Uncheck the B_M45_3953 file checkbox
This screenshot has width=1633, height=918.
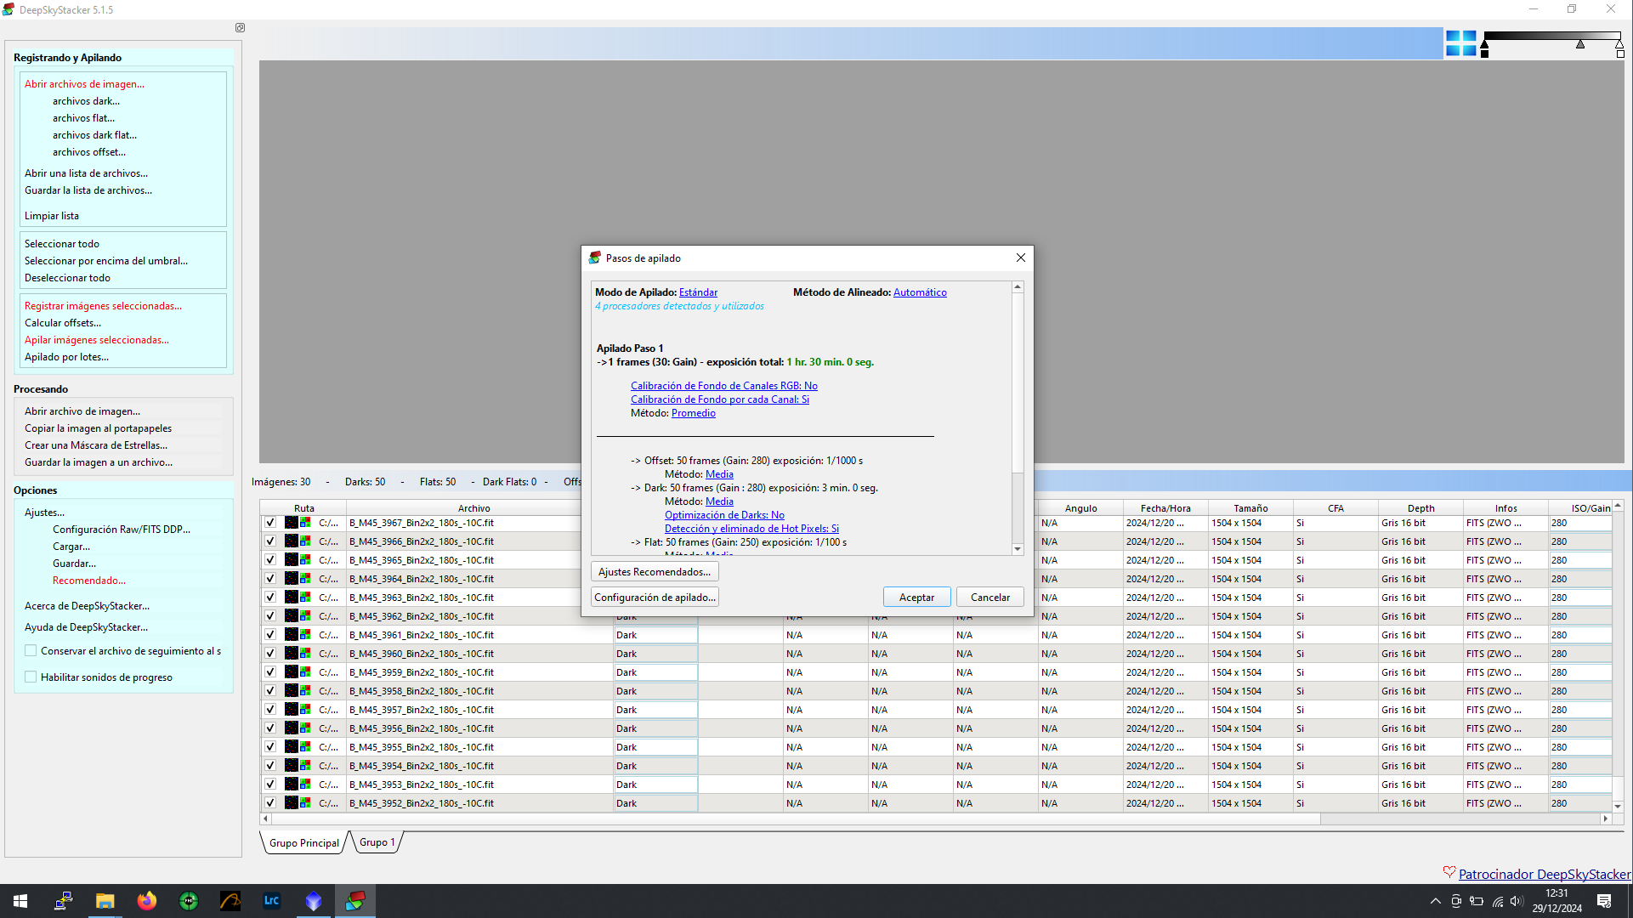270,785
